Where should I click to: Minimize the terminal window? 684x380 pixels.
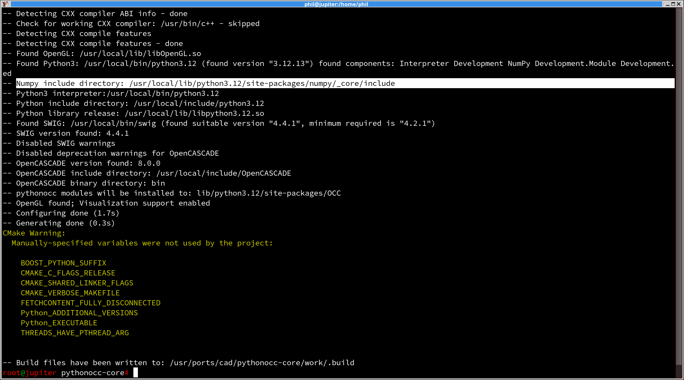point(668,4)
